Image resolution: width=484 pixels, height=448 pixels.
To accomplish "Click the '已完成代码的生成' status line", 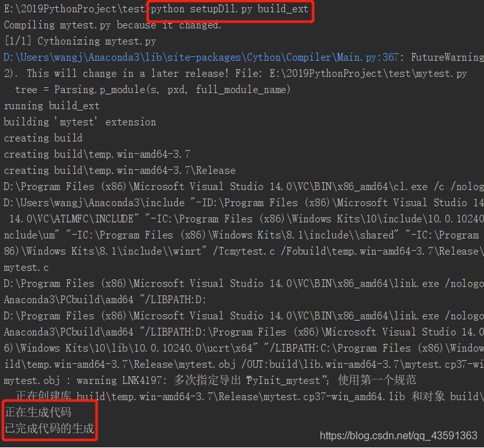I will (x=49, y=428).
